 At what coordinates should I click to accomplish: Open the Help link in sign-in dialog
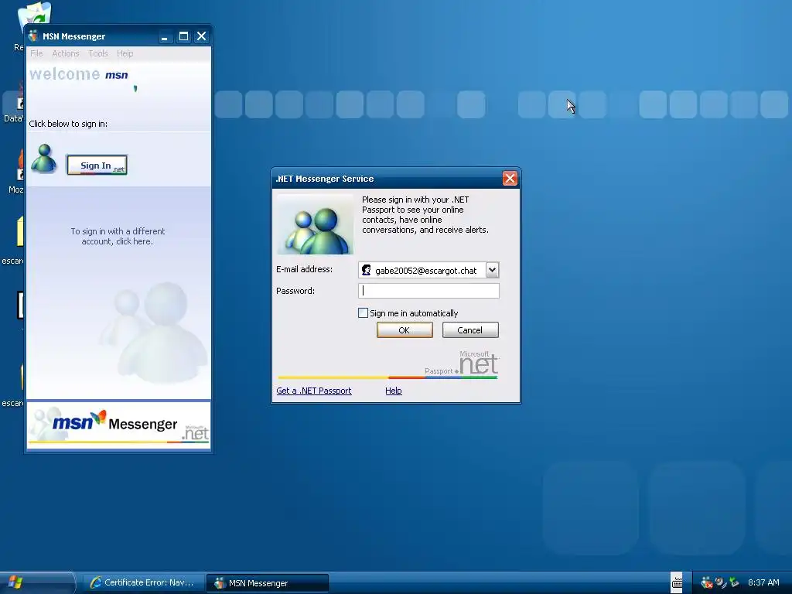pyautogui.click(x=394, y=391)
